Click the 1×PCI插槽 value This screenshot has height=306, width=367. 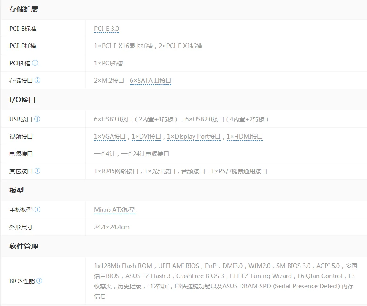[108, 63]
